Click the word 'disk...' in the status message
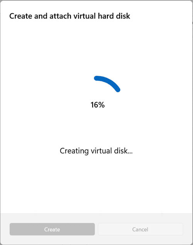This screenshot has height=245, width=193. click(x=123, y=151)
